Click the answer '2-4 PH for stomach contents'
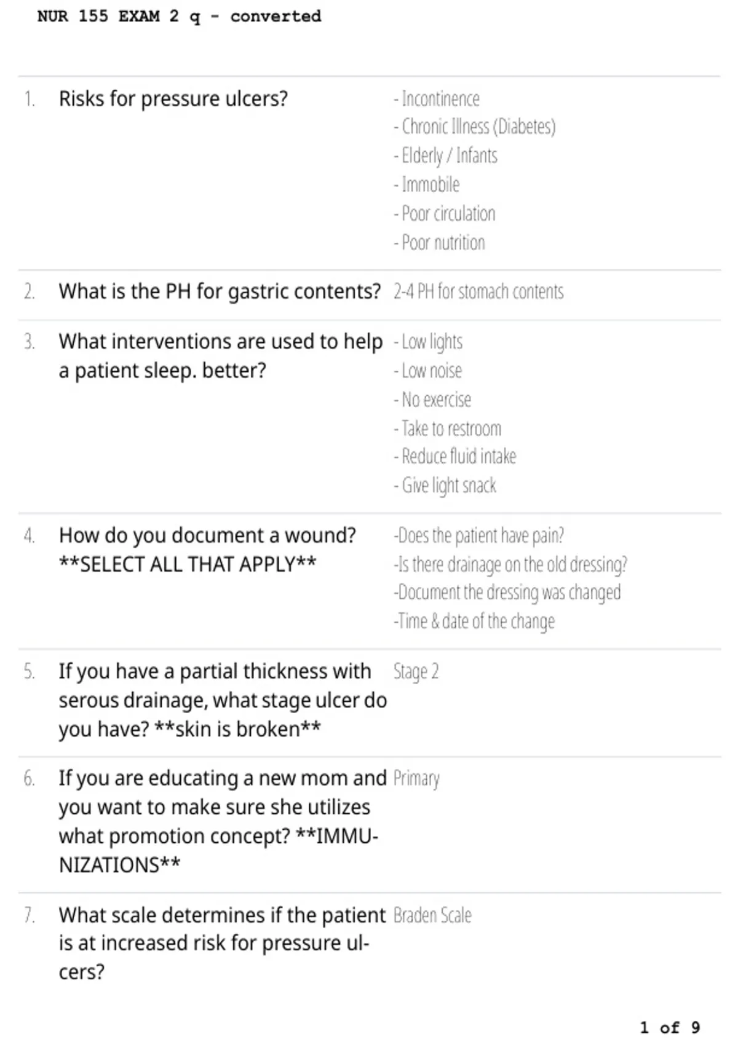Screen dimensions: 738x1045 [x=478, y=291]
